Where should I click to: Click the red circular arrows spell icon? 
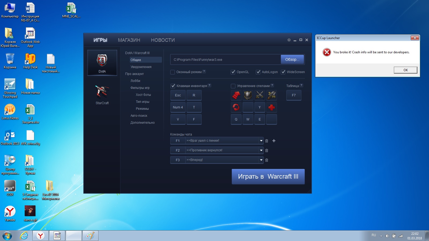236,107
